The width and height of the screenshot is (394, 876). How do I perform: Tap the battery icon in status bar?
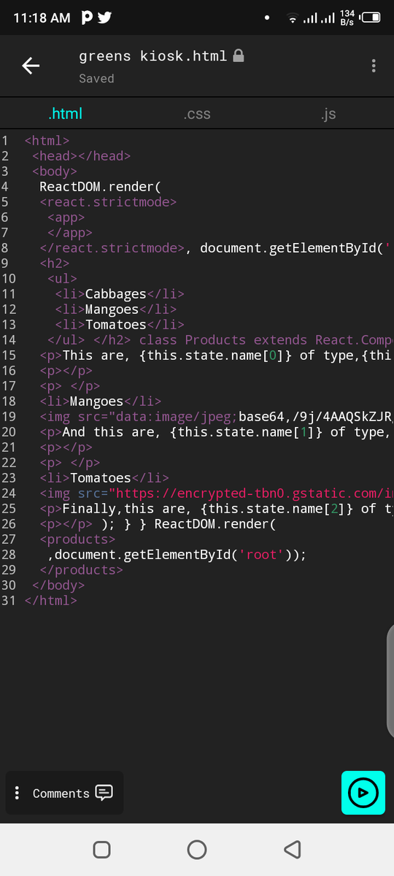370,18
